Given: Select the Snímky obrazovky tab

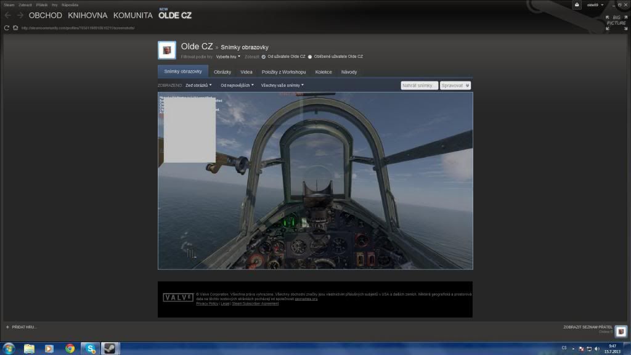Looking at the screenshot, I should 183,71.
